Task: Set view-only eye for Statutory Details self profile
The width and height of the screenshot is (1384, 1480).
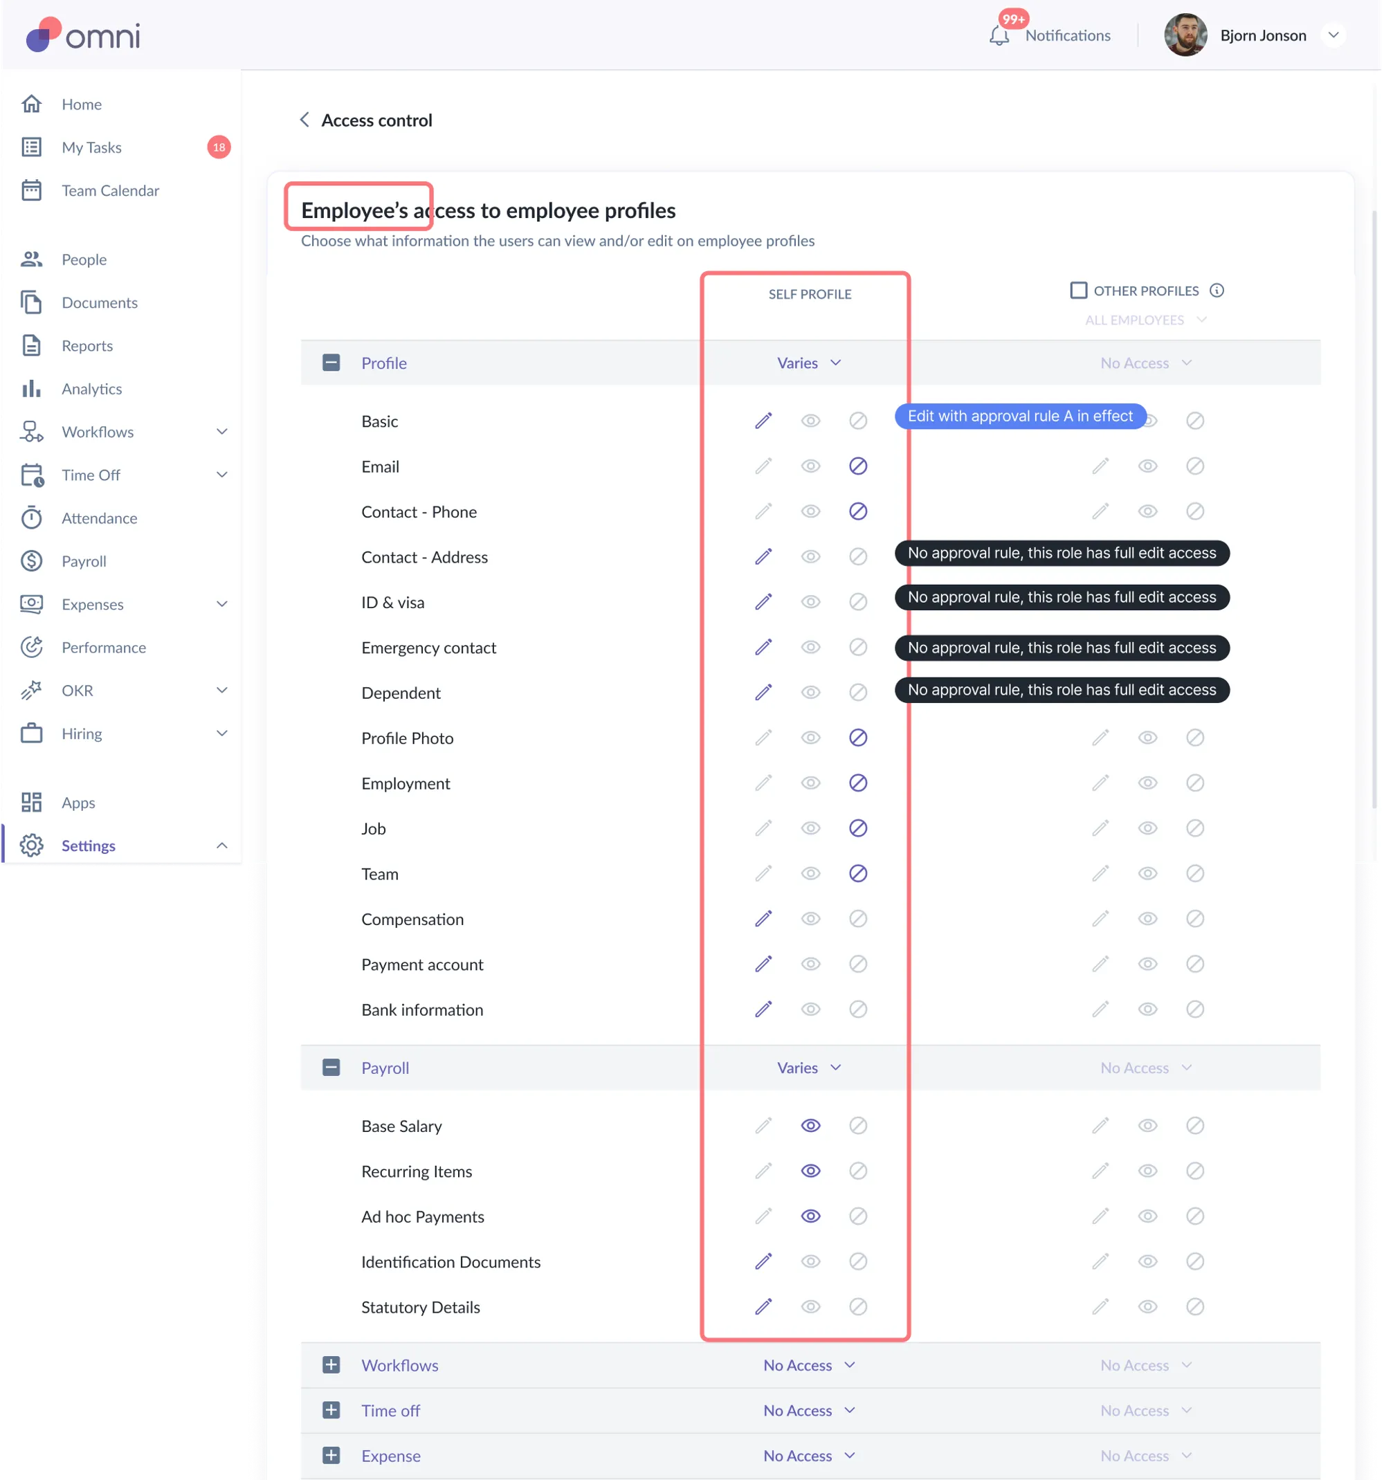Action: pos(810,1306)
